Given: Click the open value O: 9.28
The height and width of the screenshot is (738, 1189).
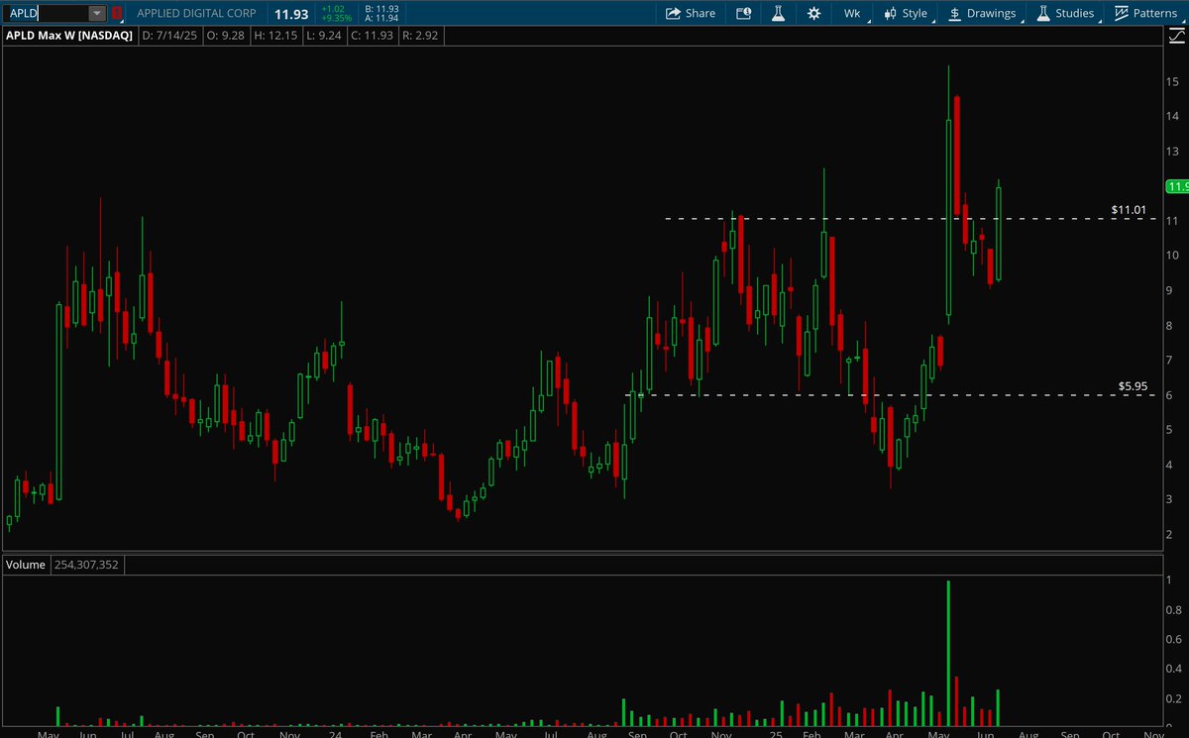Looking at the screenshot, I should point(225,36).
